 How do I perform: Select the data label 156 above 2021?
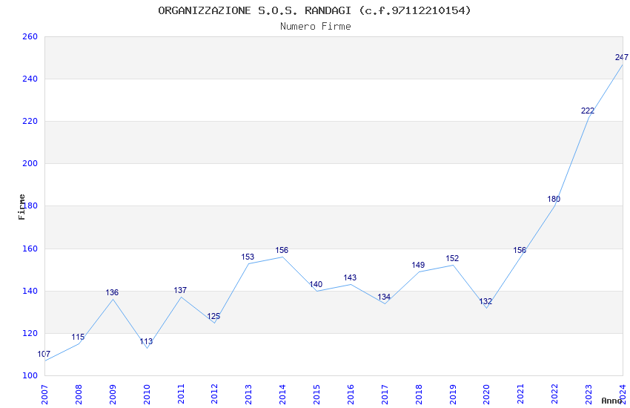click(x=520, y=250)
